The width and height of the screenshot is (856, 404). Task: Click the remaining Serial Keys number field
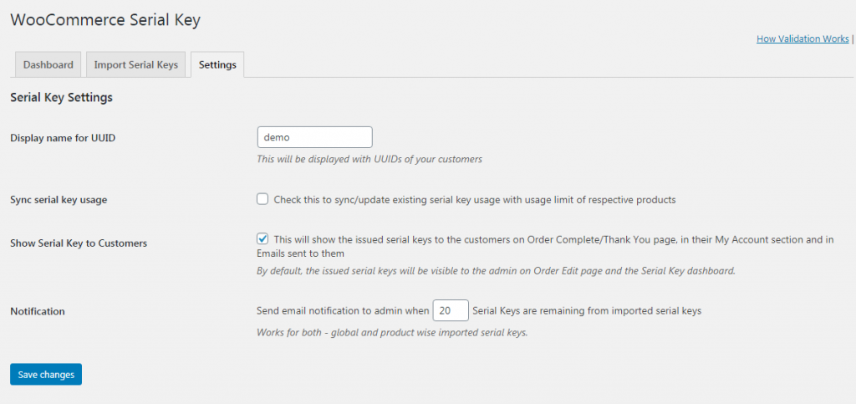(450, 310)
